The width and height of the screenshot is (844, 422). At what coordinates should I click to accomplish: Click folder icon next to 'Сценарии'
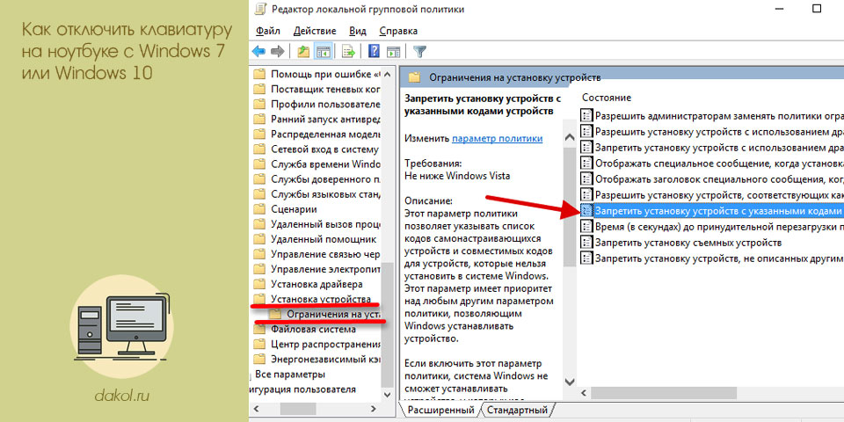pyautogui.click(x=259, y=209)
